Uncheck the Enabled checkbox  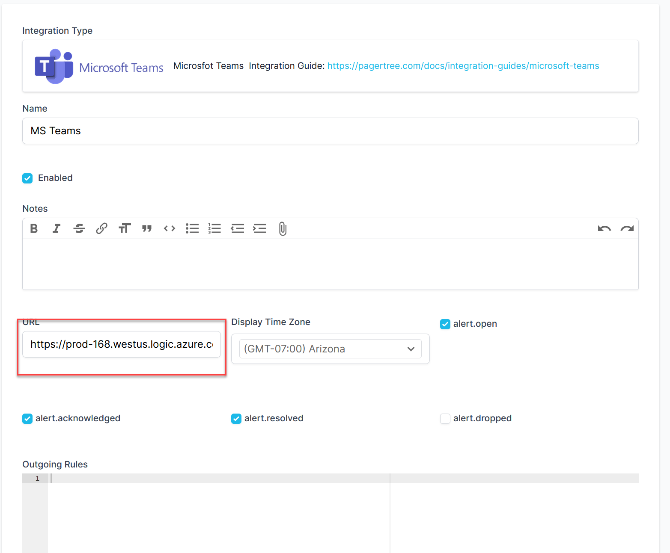pos(27,178)
